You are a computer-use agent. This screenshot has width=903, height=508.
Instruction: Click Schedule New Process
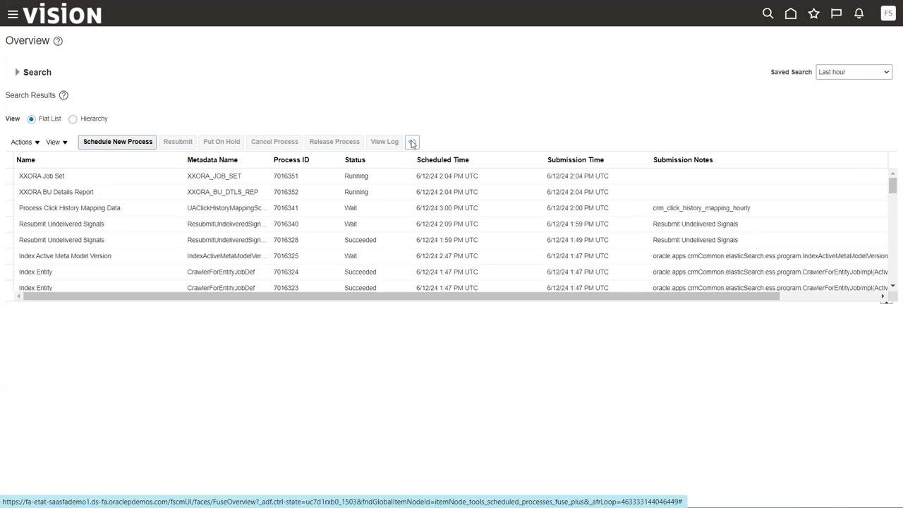coord(118,142)
